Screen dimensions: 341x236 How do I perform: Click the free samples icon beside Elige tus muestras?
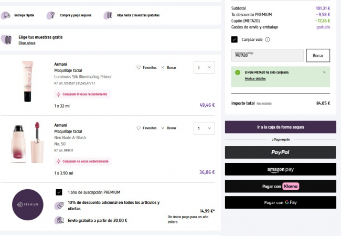(x=7, y=40)
